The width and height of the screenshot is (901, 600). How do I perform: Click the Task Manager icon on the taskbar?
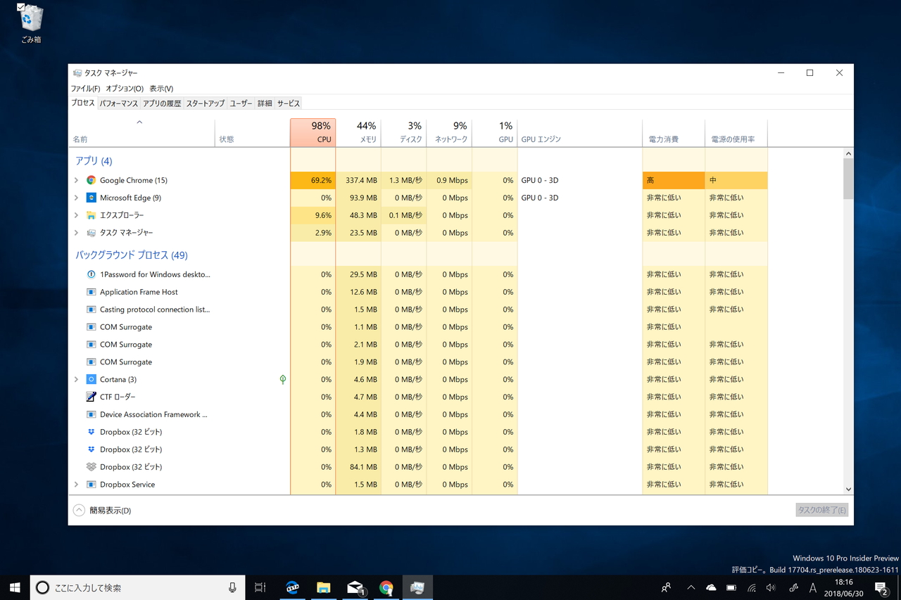pos(417,587)
